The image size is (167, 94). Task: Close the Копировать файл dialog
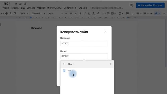click(x=105, y=32)
